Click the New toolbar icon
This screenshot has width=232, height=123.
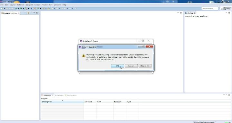pos(2,8)
